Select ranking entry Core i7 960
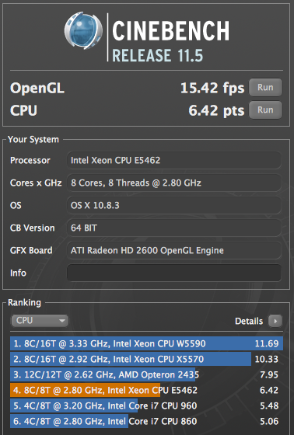294x435 pixels. [x=147, y=405]
